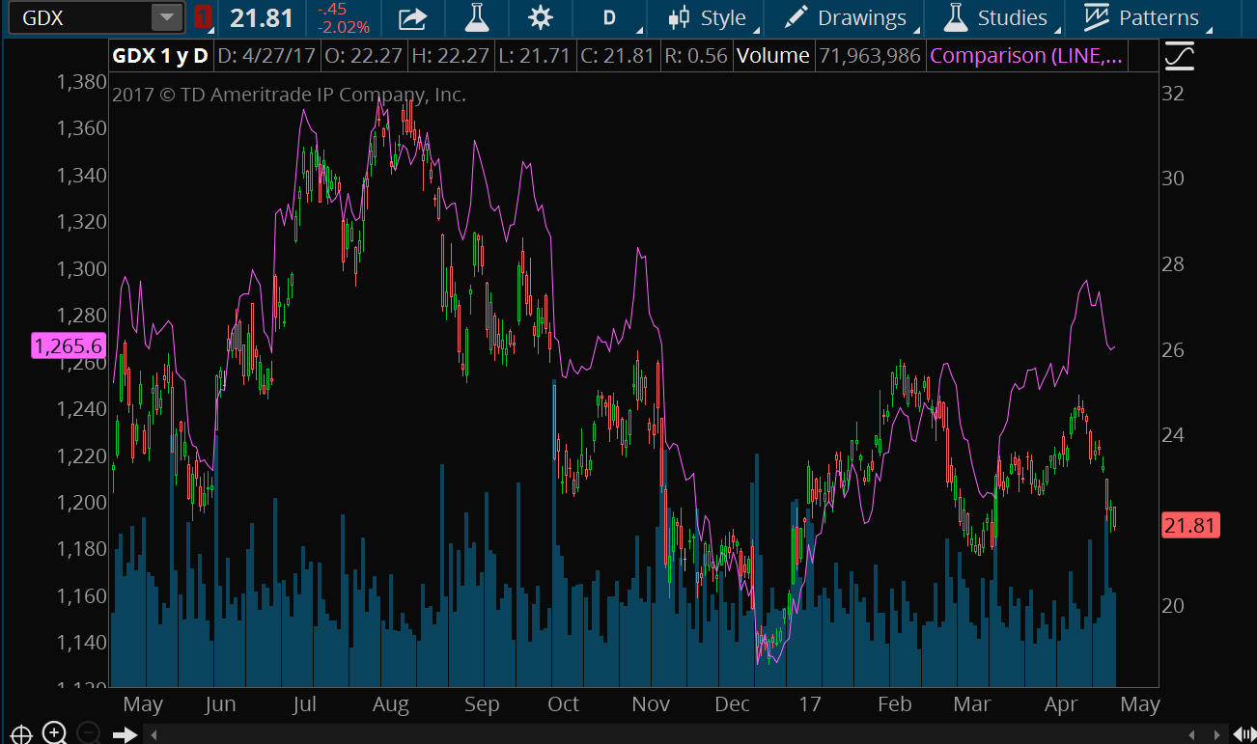Click the "Nov" label on the time axis
This screenshot has height=744, width=1257.
tap(652, 704)
